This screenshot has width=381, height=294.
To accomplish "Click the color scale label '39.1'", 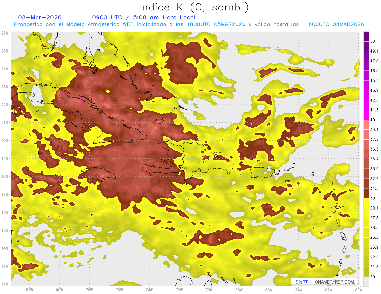I will pyautogui.click(x=374, y=129).
